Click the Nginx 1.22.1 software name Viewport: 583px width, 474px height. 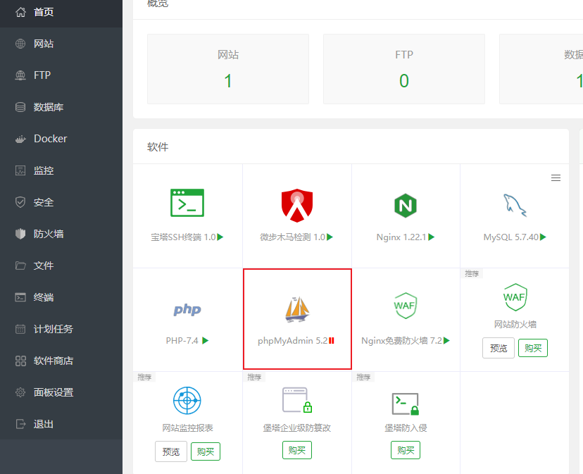[401, 237]
